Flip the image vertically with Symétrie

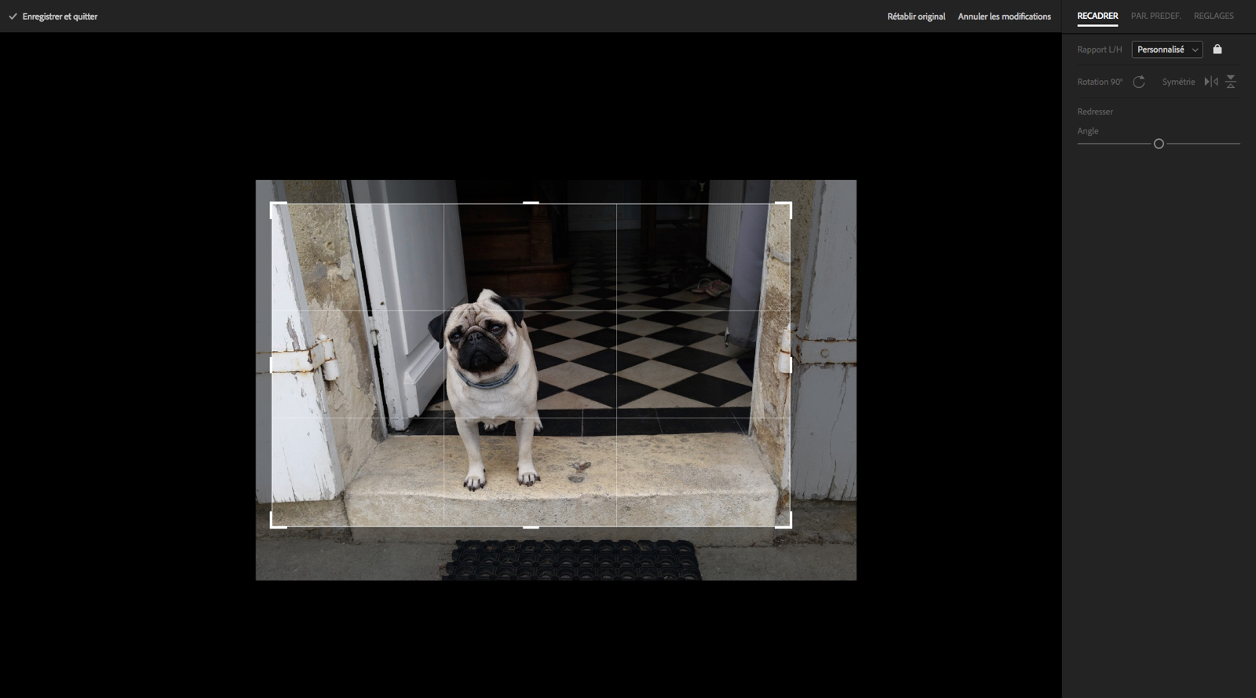coord(1231,82)
